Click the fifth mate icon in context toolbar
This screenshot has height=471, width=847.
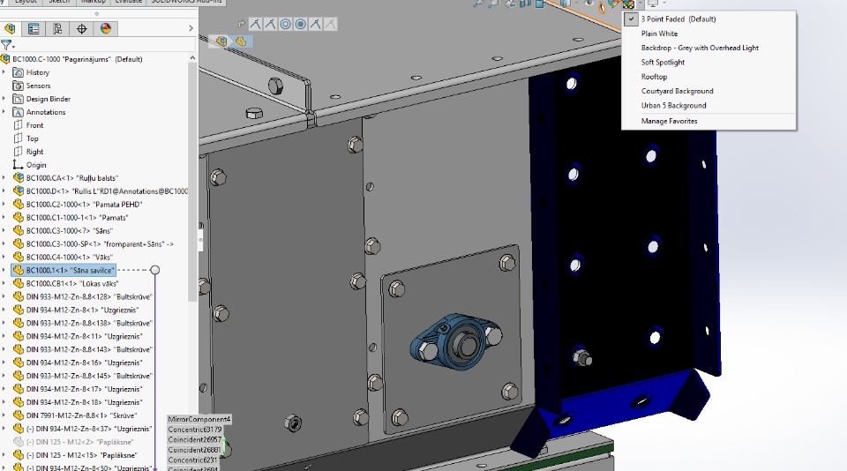click(316, 24)
